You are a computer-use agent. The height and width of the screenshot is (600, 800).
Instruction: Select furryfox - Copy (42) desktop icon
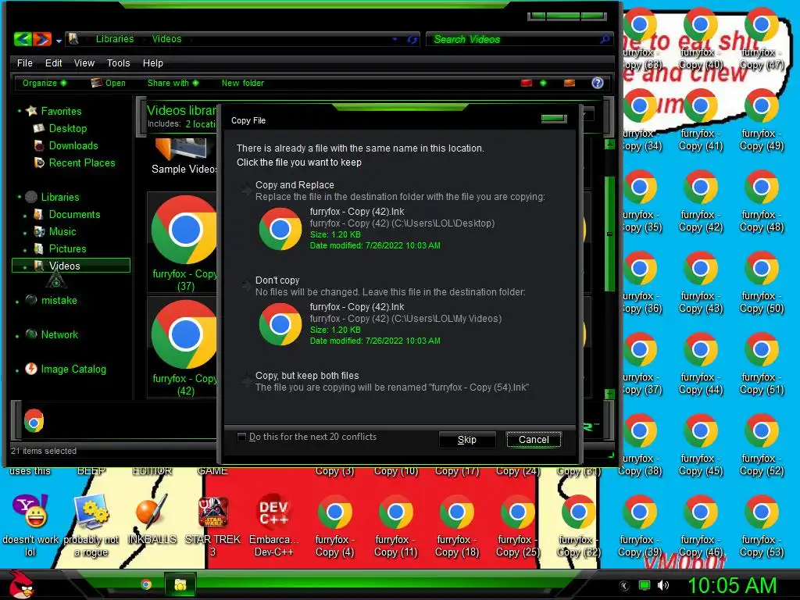tap(701, 202)
